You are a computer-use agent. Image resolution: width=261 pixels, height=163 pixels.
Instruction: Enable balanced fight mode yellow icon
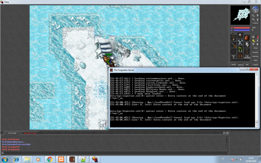tap(253, 41)
